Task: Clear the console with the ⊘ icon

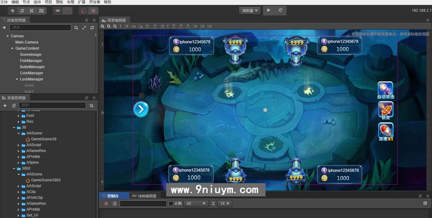Action: pos(106,204)
